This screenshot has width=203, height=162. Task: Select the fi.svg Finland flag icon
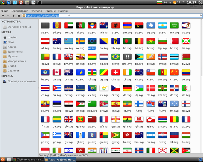click(139, 104)
